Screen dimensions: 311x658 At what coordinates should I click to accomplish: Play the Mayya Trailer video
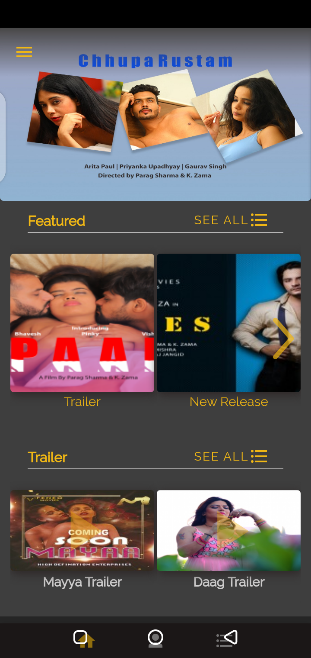tap(82, 530)
